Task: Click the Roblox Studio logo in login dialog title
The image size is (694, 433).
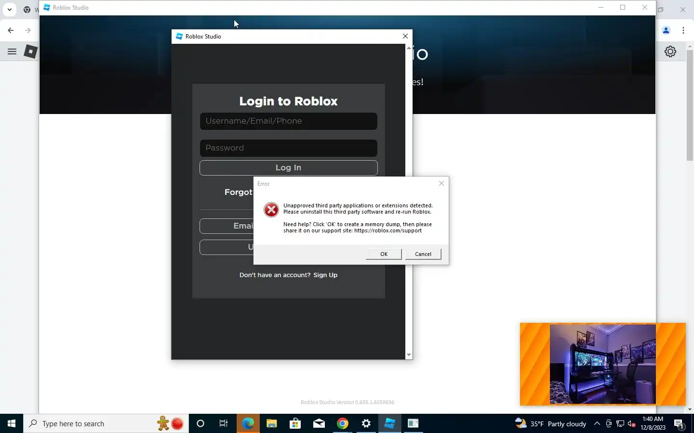Action: click(179, 36)
